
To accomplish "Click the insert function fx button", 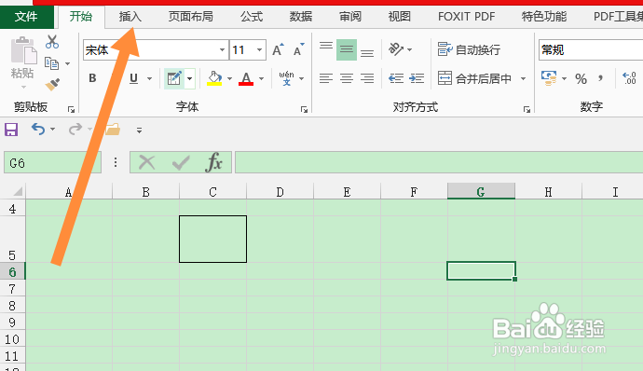I will coord(213,162).
